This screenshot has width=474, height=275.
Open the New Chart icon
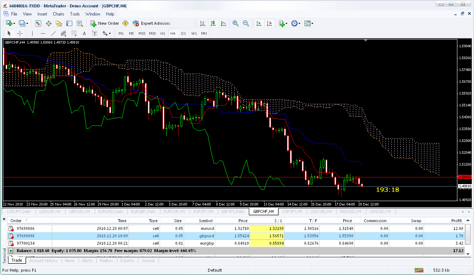coord(9,23)
